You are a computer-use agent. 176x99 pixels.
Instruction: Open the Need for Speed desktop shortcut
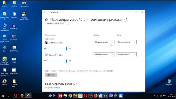(24, 16)
